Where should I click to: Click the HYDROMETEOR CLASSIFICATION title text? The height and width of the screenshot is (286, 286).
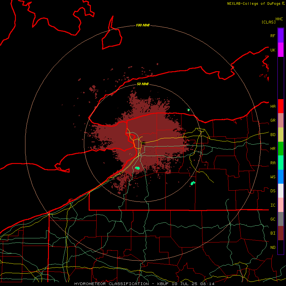[112, 284]
